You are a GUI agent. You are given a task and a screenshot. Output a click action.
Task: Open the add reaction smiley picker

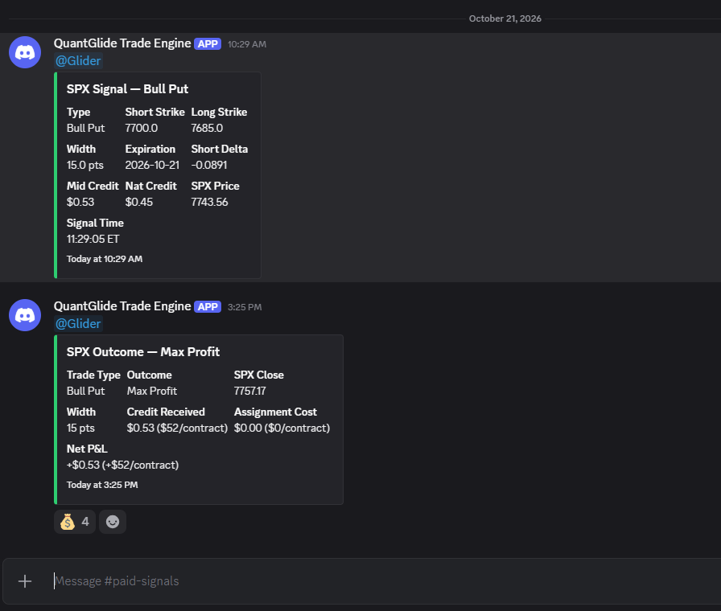[113, 522]
